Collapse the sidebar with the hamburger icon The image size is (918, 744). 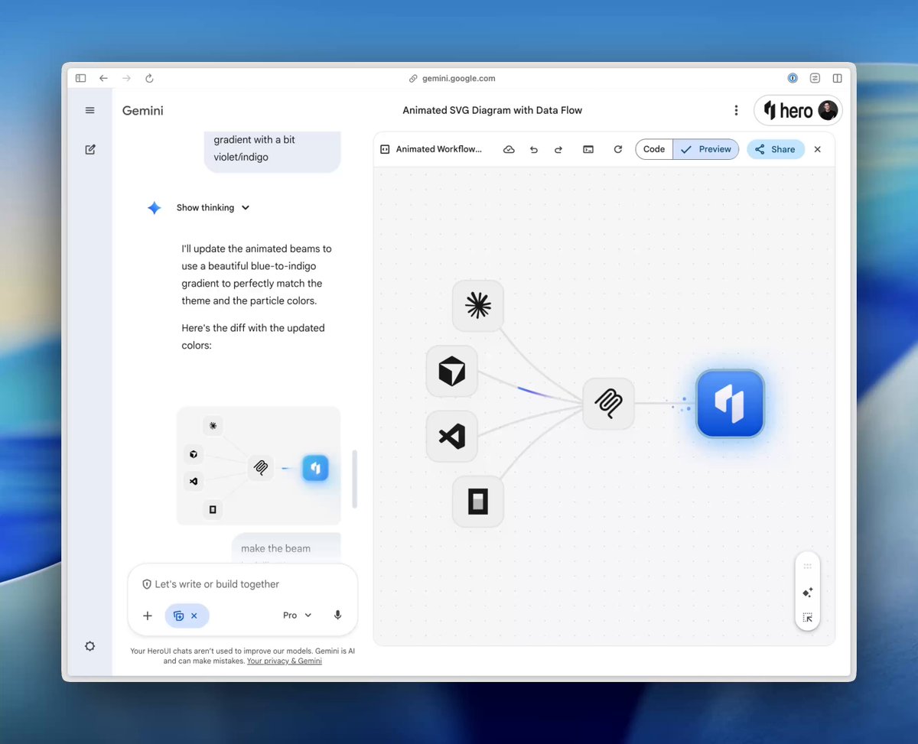coord(90,110)
